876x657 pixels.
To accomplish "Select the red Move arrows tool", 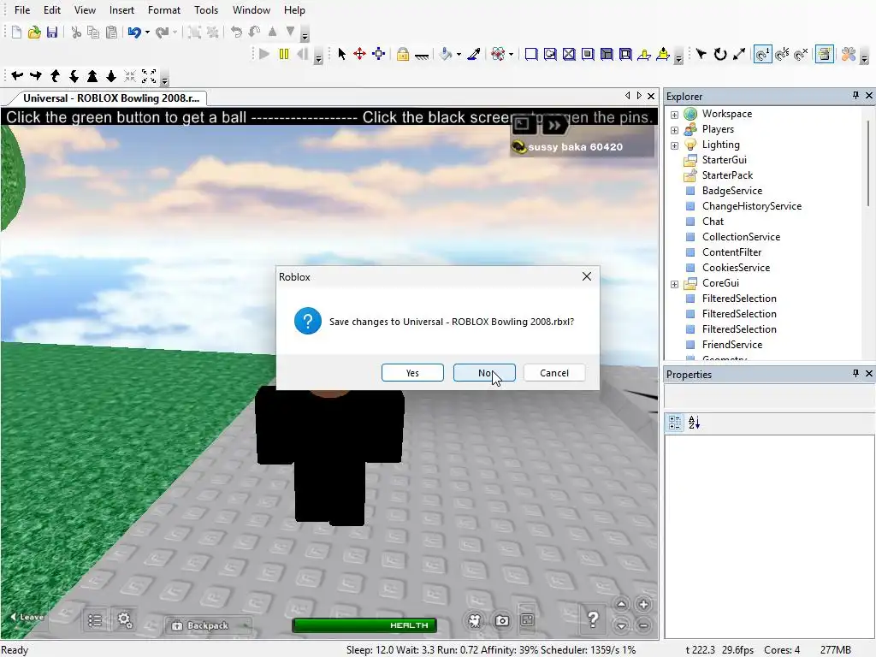I will 360,54.
